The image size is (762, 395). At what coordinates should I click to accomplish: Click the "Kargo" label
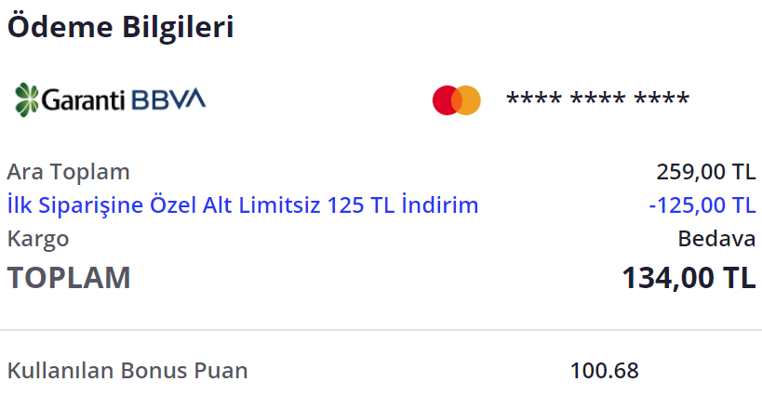38,238
